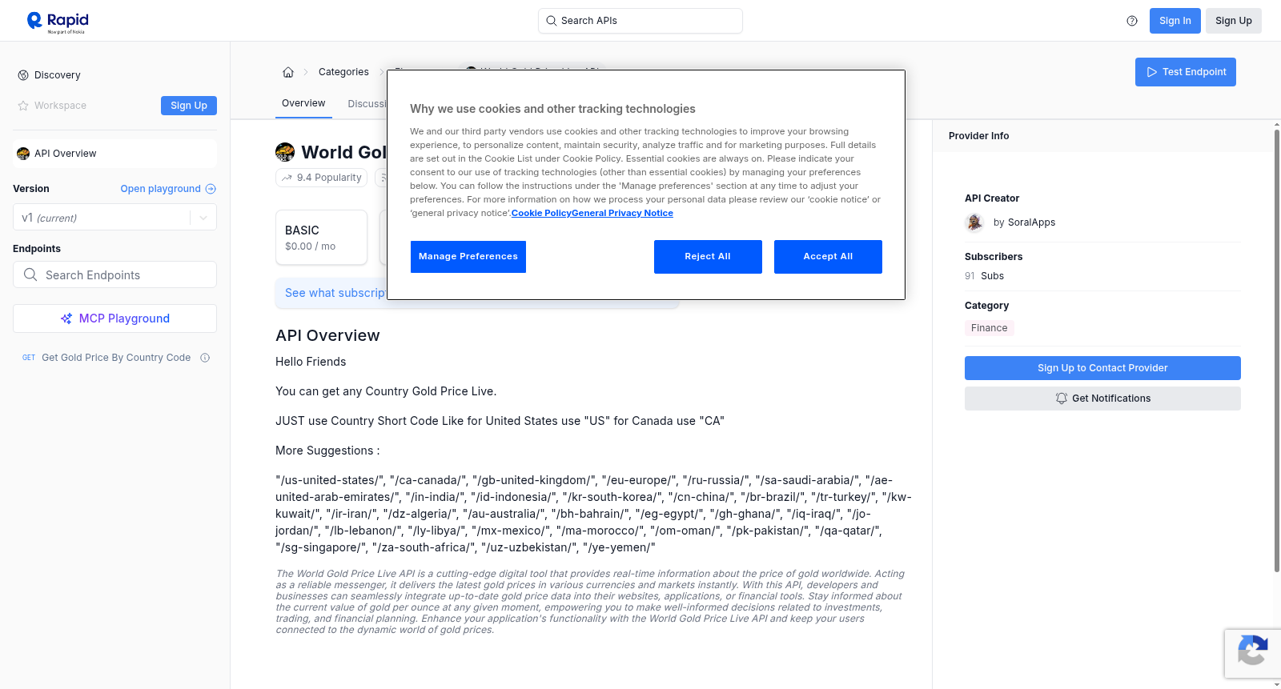
Task: Select the BASIC $0.00 plan card
Action: click(x=321, y=238)
